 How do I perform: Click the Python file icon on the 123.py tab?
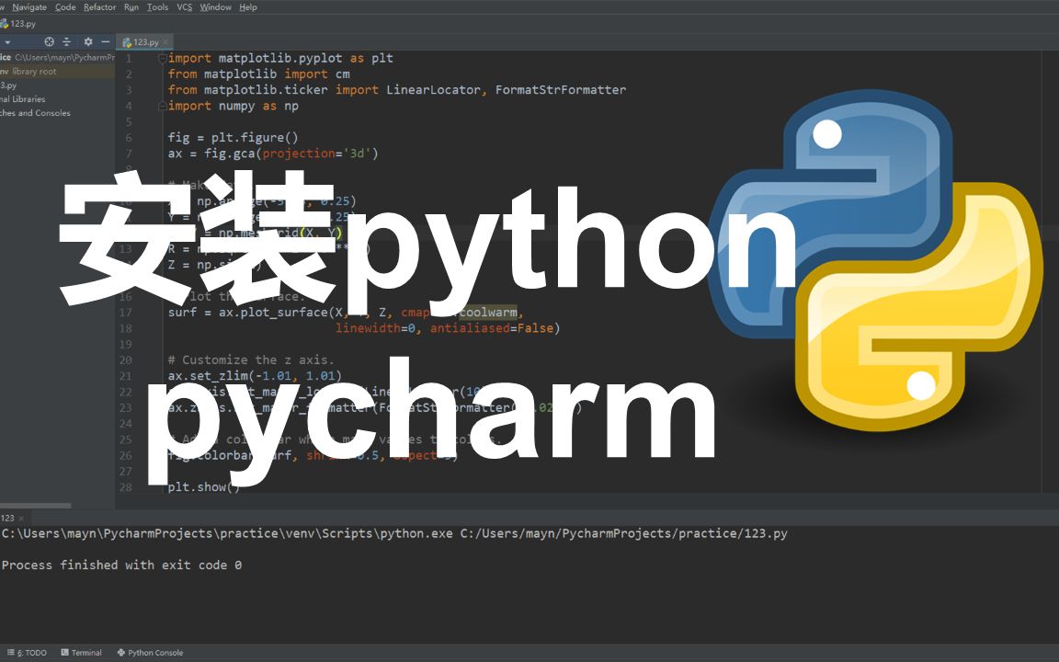click(128, 41)
